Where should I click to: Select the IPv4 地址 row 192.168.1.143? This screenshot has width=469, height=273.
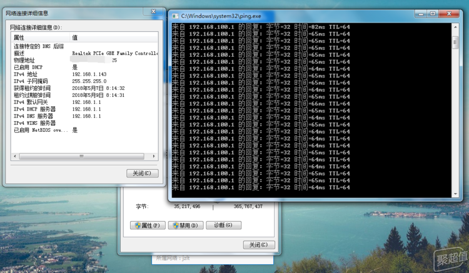tap(84, 74)
